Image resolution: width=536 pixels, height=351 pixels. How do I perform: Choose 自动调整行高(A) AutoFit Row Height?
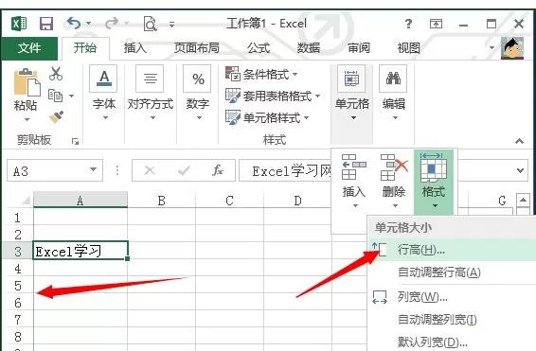(x=453, y=272)
